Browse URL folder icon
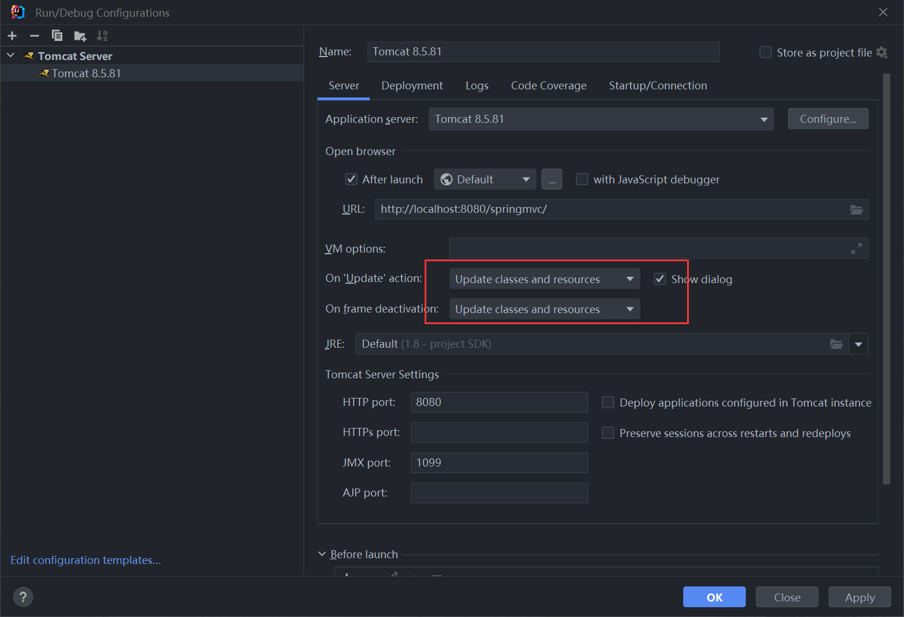The height and width of the screenshot is (617, 904). click(x=857, y=209)
